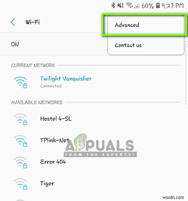The height and width of the screenshot is (201, 188).
Task: Select Advanced from the overflow menu
Action: (x=146, y=25)
